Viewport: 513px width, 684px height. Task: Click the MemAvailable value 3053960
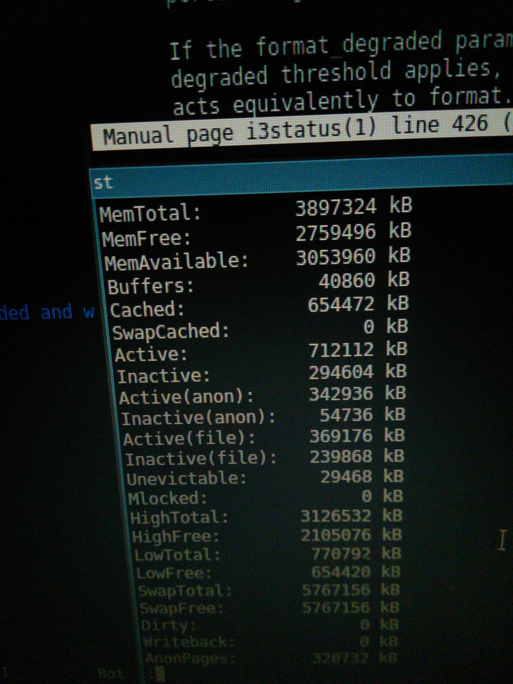click(x=336, y=257)
